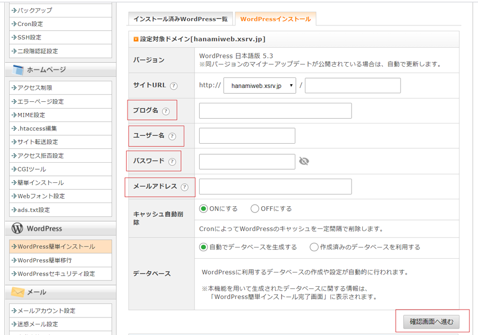Open WordPress簡単インストール in the sidebar
The height and width of the screenshot is (335, 478).
[61, 246]
